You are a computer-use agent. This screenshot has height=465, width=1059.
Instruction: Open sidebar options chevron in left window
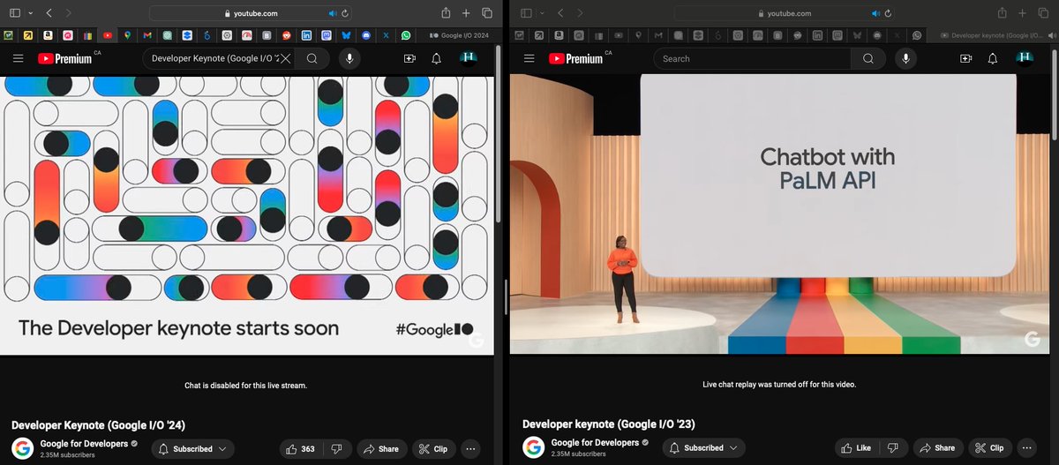click(x=30, y=13)
